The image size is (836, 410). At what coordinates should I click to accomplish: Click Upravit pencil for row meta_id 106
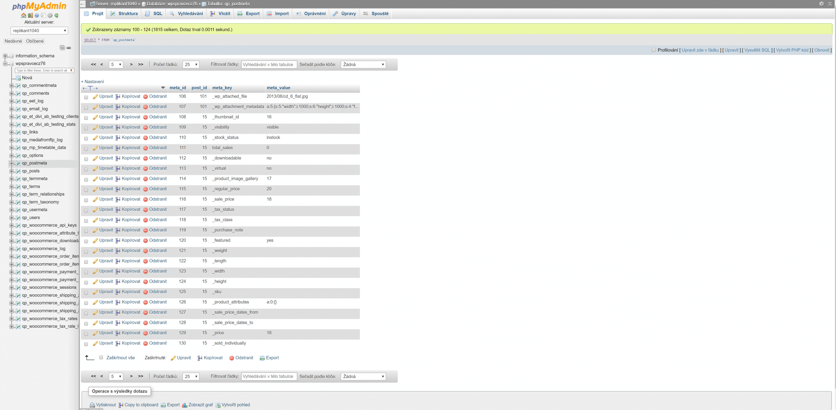coord(95,97)
